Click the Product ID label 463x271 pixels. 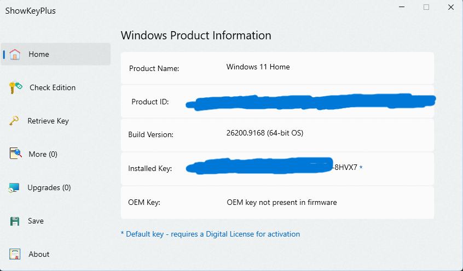[150, 102]
